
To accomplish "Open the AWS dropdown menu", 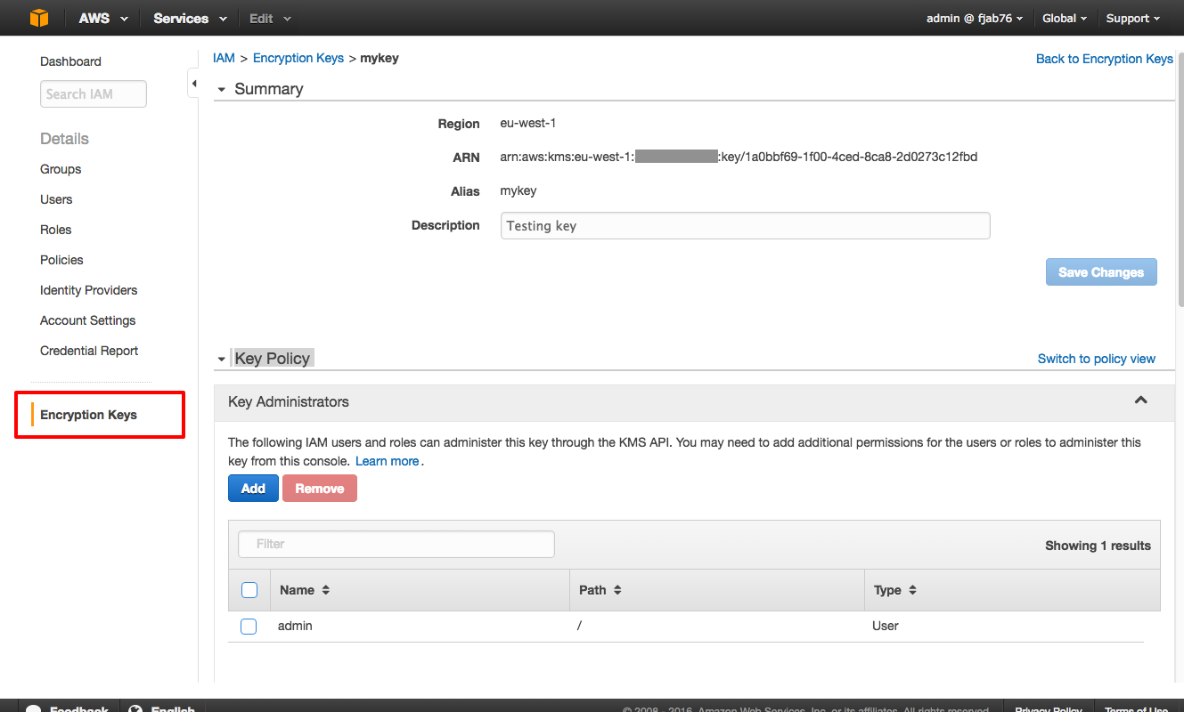I will (x=103, y=18).
